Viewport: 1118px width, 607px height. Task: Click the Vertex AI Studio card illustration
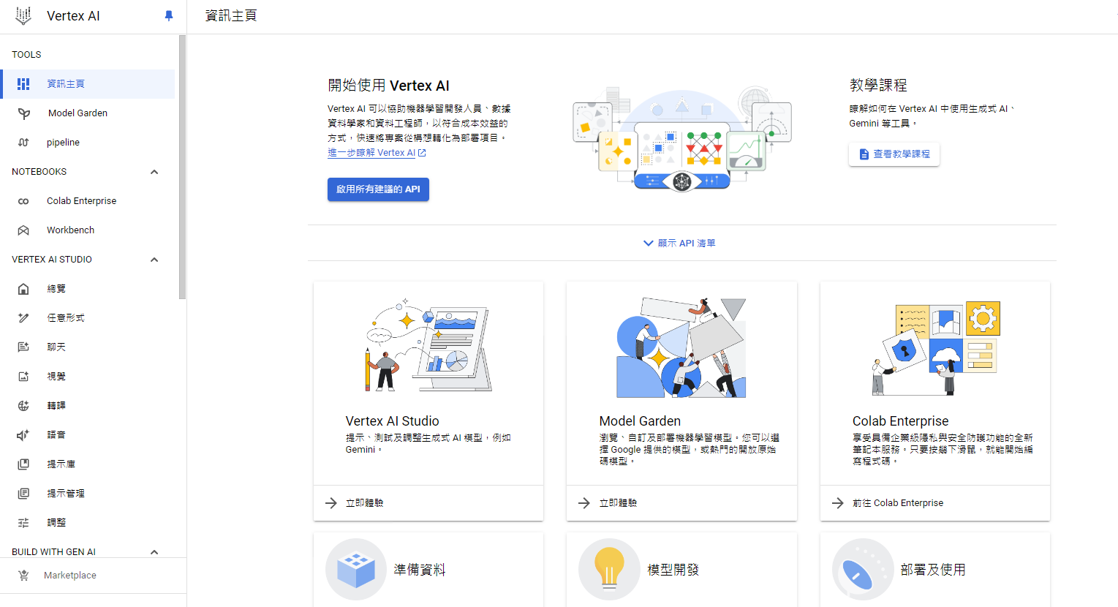(428, 346)
